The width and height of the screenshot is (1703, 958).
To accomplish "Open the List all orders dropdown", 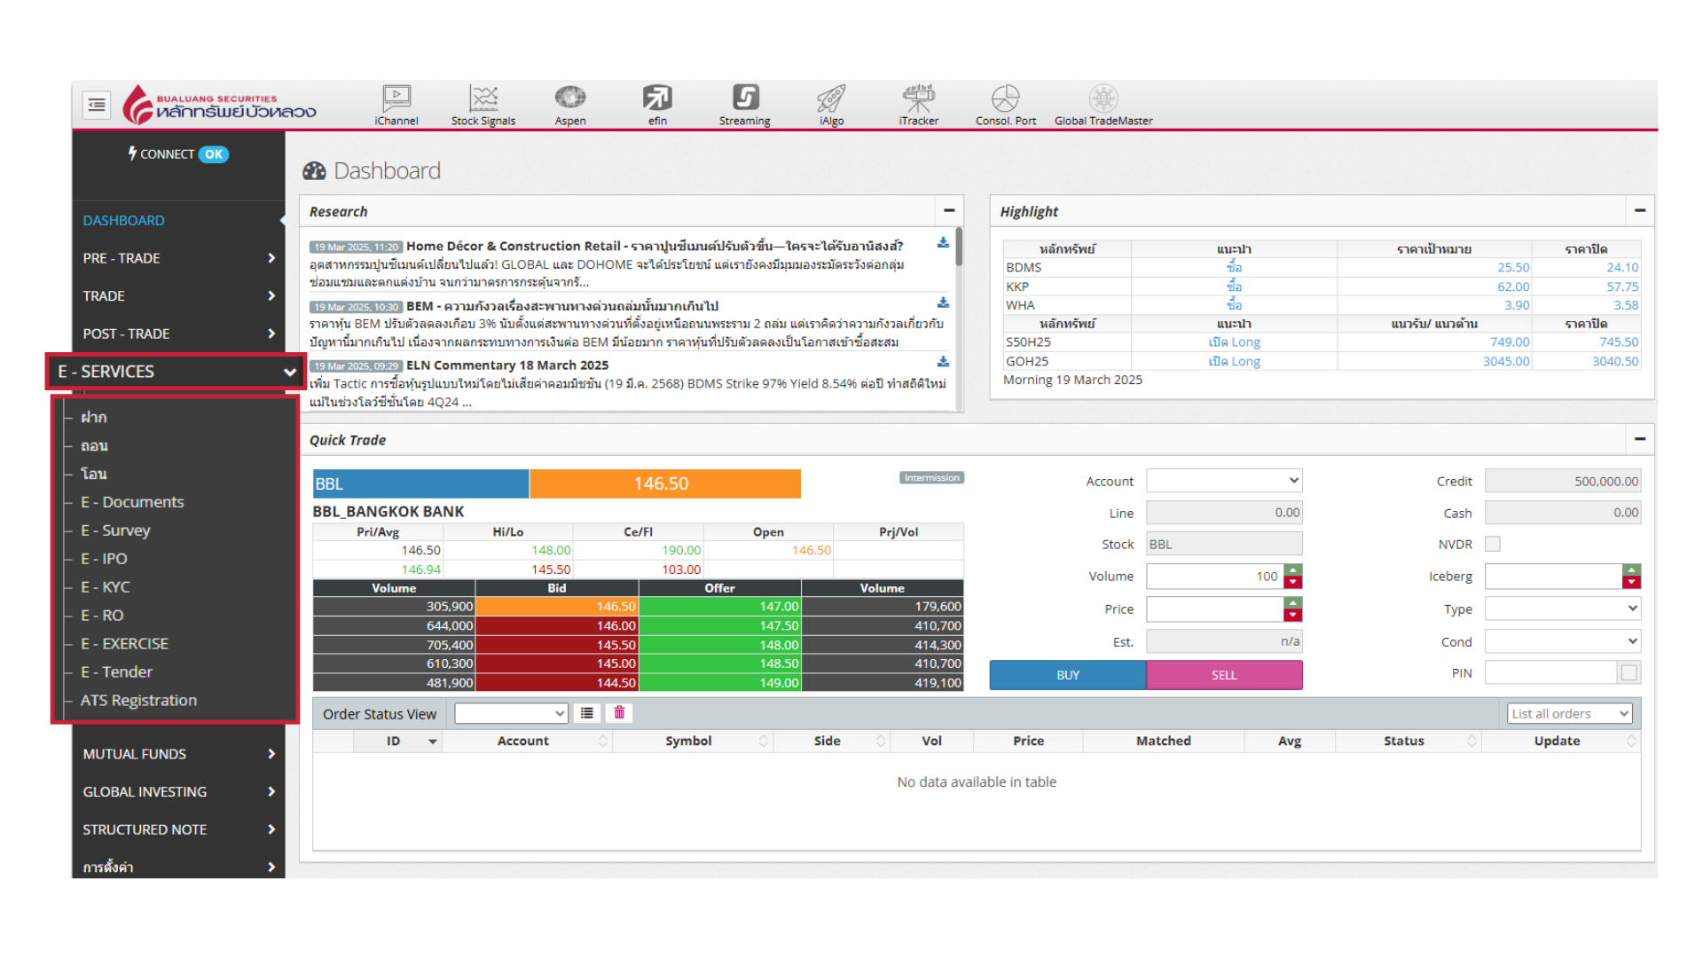I will pyautogui.click(x=1570, y=713).
